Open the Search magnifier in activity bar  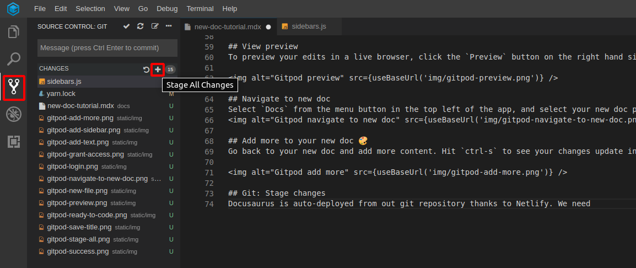tap(13, 59)
